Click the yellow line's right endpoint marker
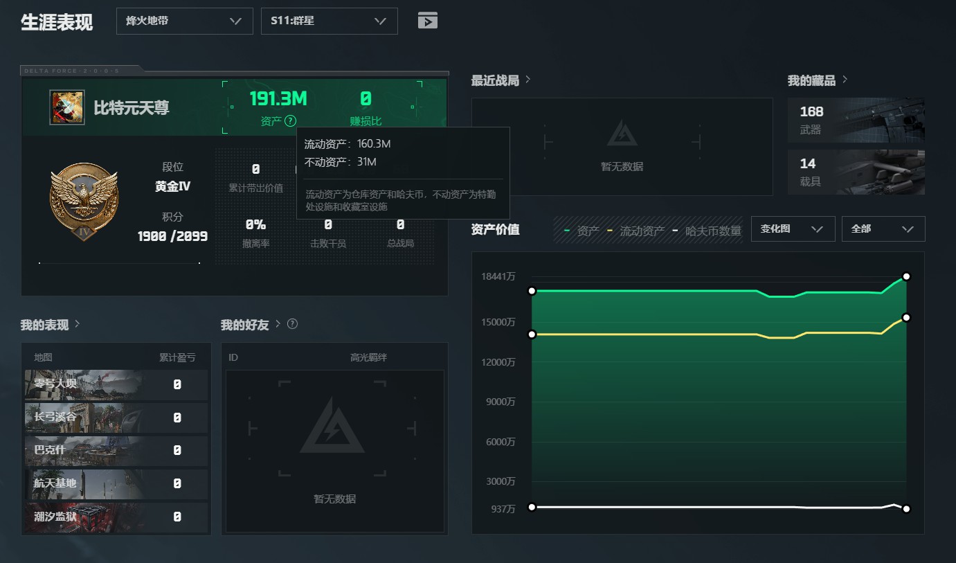The image size is (956, 563). click(x=906, y=317)
